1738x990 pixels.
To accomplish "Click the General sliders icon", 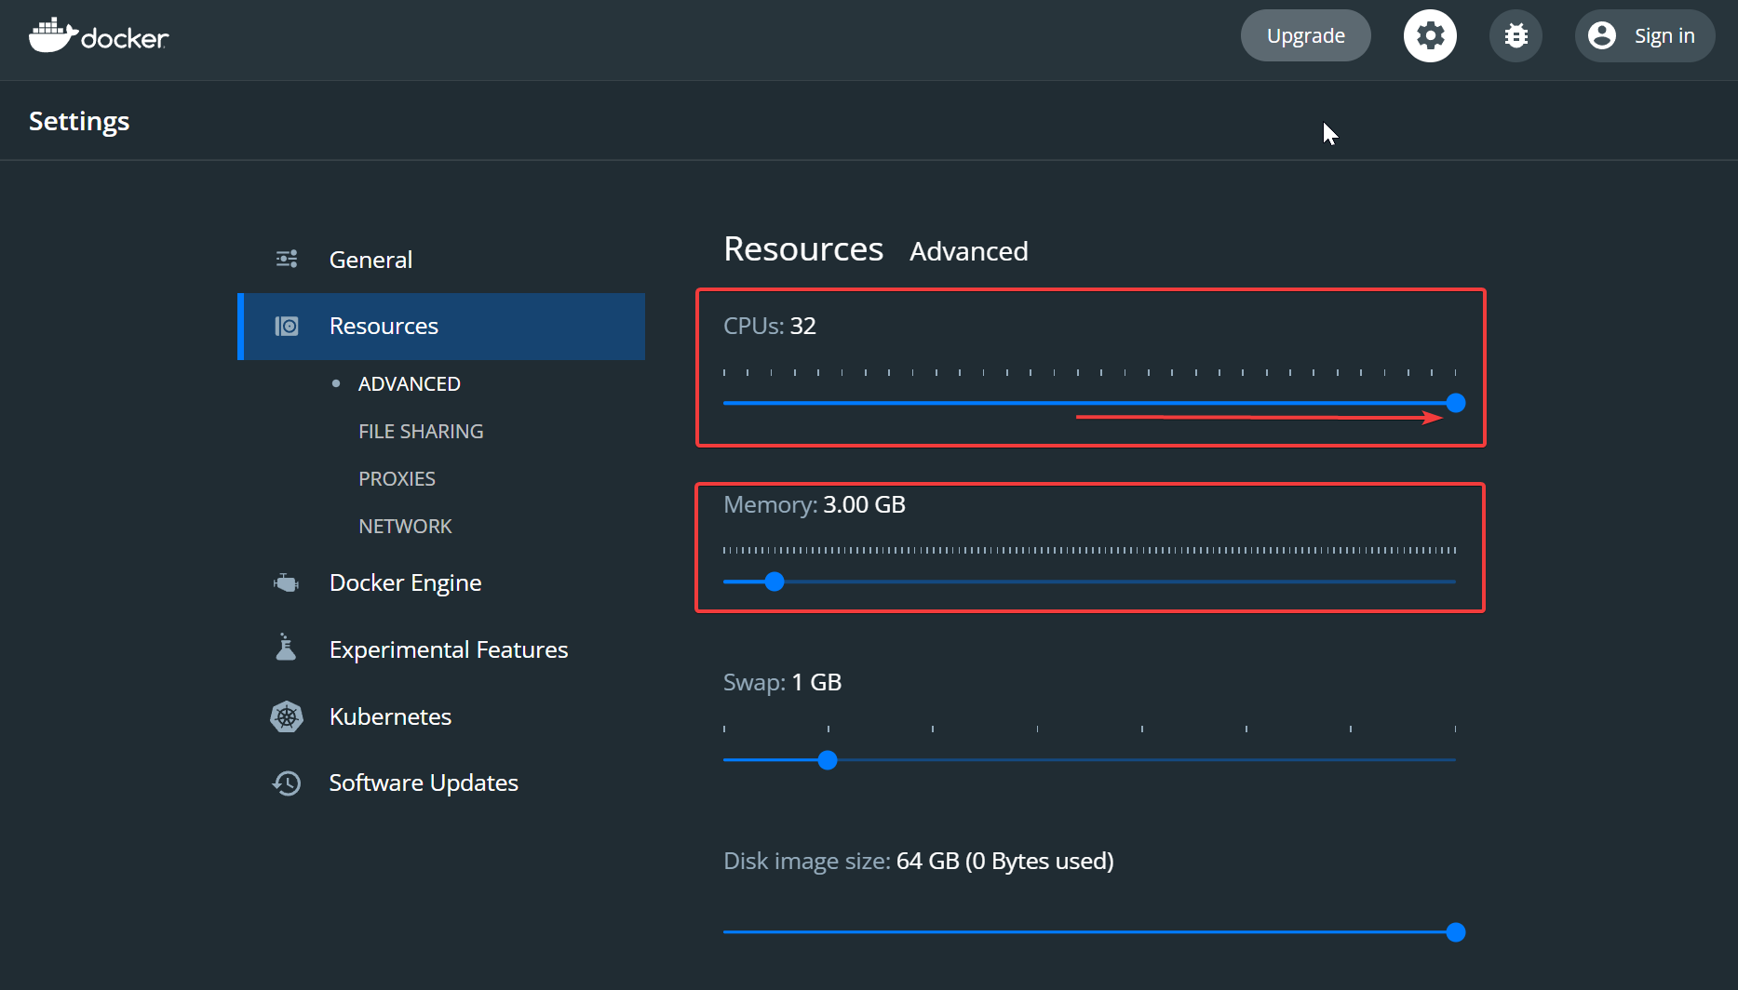I will pyautogui.click(x=287, y=259).
